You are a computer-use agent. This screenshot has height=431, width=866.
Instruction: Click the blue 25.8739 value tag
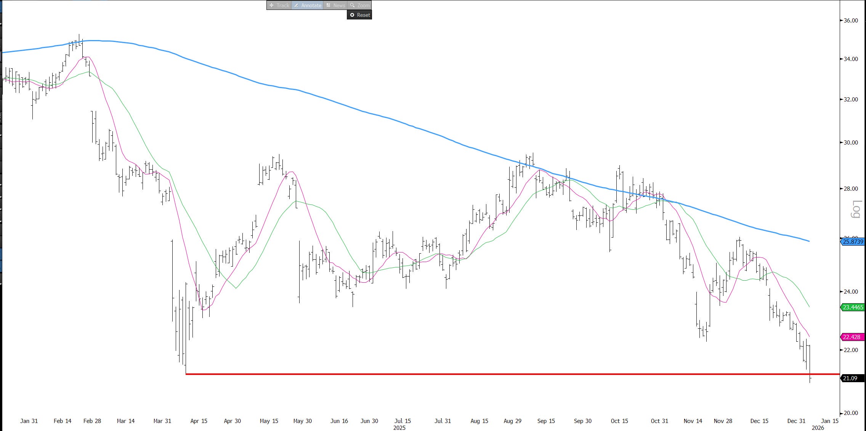pyautogui.click(x=853, y=241)
